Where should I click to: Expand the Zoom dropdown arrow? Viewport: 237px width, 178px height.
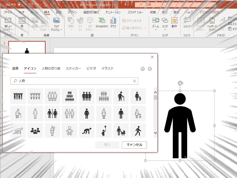156,30
